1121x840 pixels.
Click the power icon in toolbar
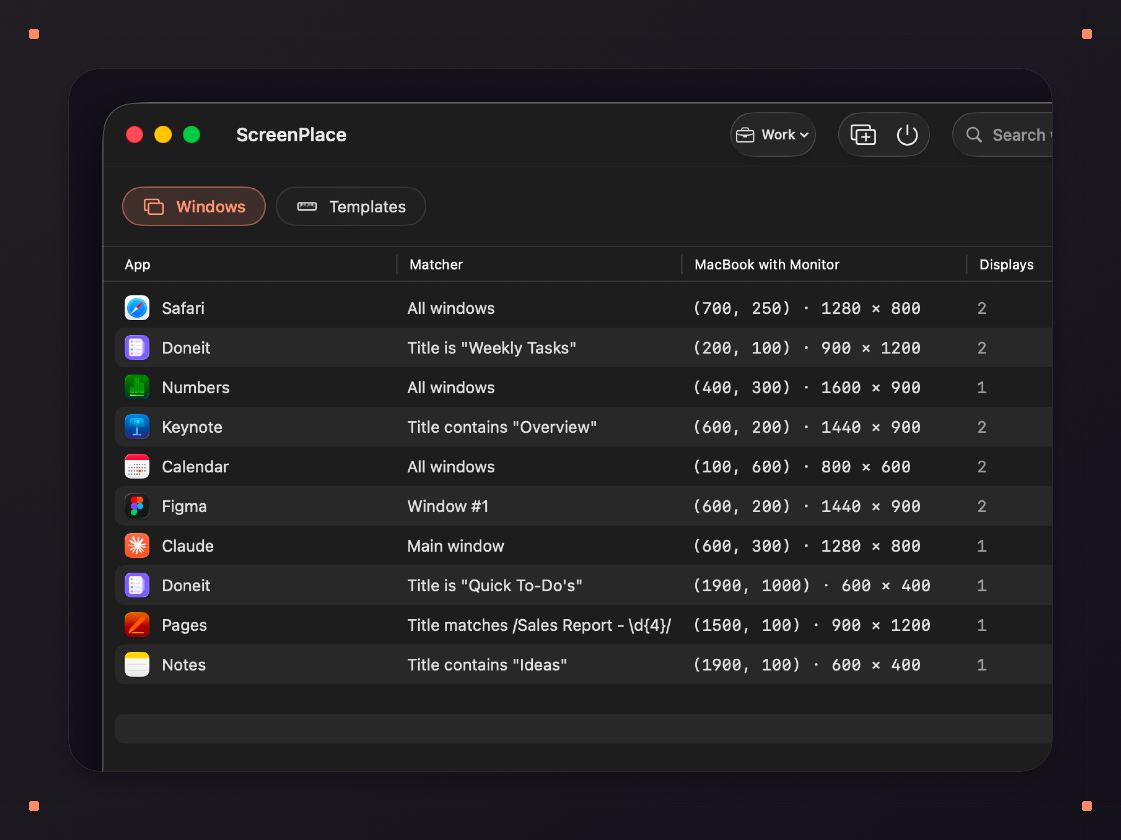coord(907,135)
